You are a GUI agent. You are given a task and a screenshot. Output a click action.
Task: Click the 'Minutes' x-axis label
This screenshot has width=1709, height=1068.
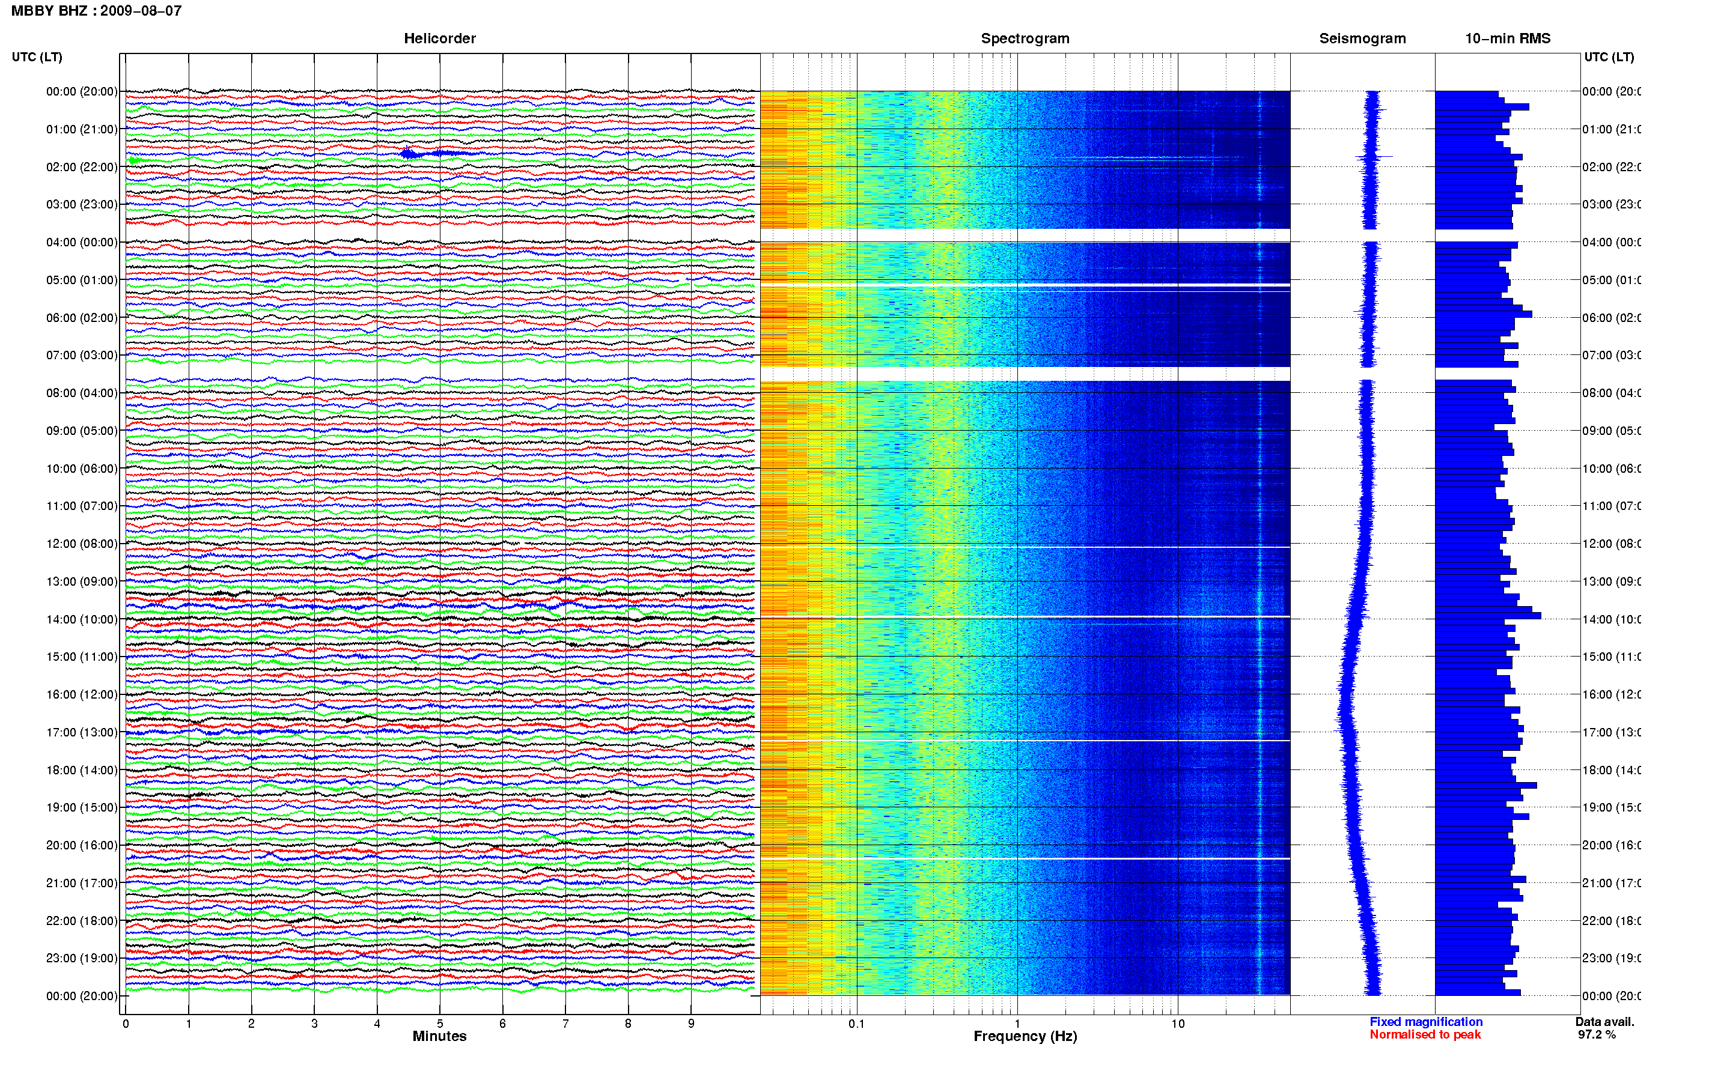(439, 1036)
